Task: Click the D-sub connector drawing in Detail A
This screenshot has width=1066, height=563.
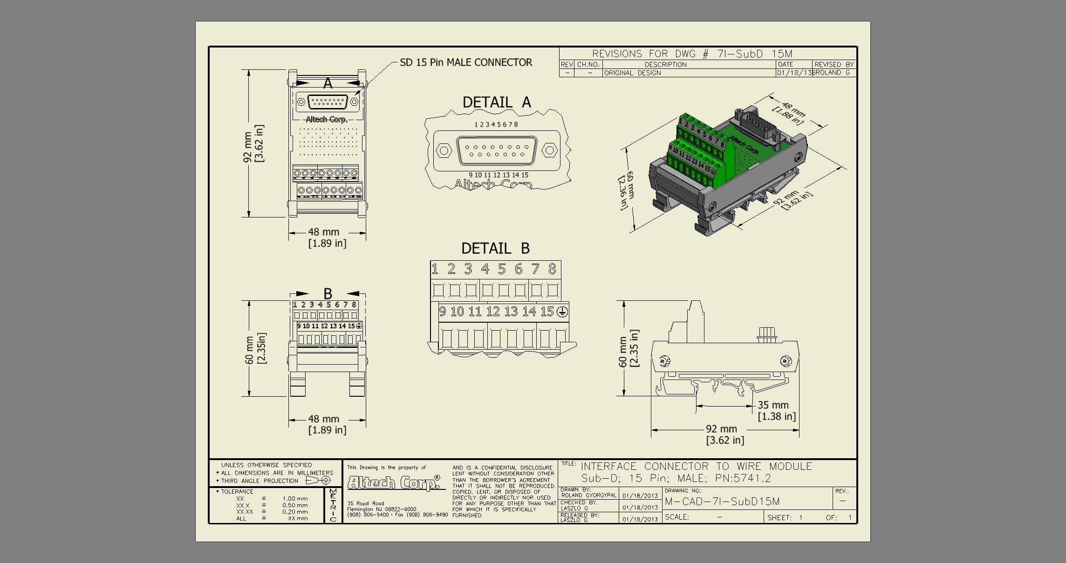Action: pyautogui.click(x=497, y=150)
